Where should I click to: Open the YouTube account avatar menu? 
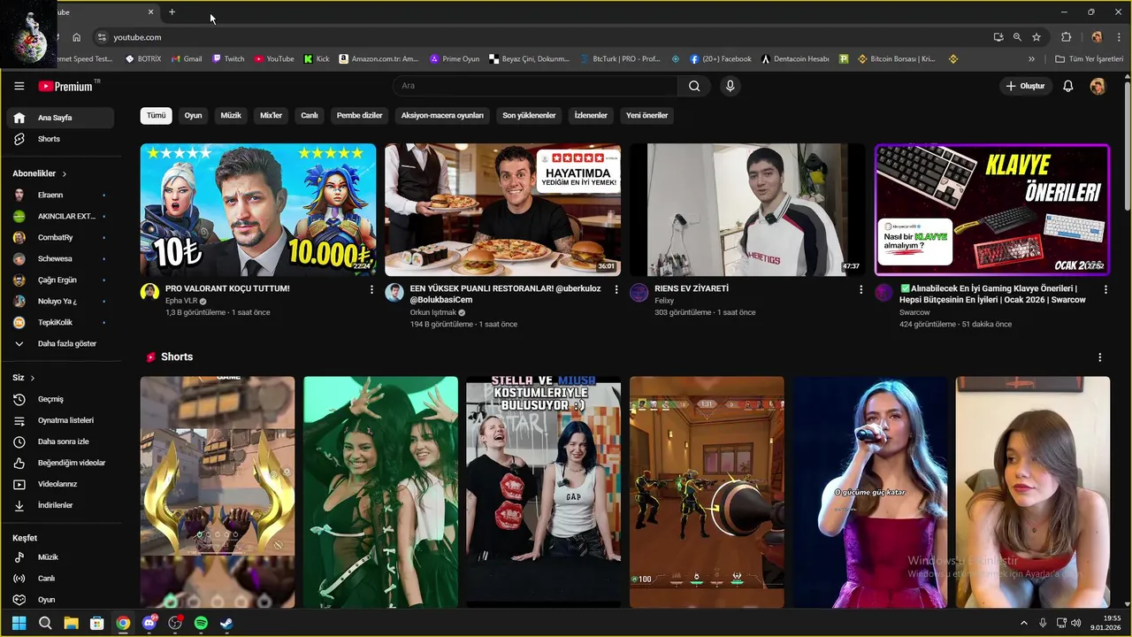1097,86
